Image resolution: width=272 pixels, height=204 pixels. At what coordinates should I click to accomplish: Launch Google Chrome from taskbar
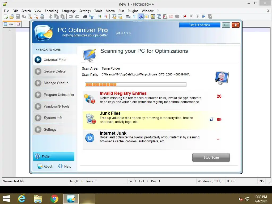point(54,199)
